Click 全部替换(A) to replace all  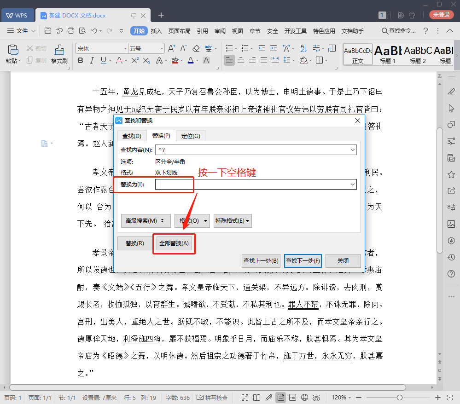pyautogui.click(x=174, y=243)
